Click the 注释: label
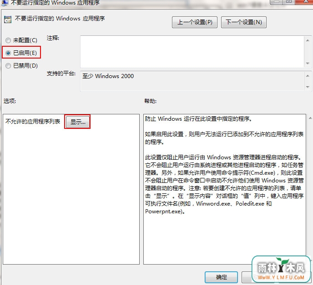The height and width of the screenshot is (285, 313). pos(53,38)
